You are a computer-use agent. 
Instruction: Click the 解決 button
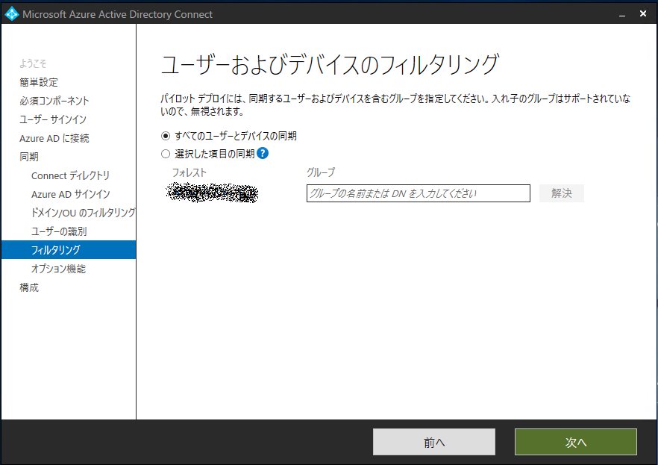[x=562, y=193]
